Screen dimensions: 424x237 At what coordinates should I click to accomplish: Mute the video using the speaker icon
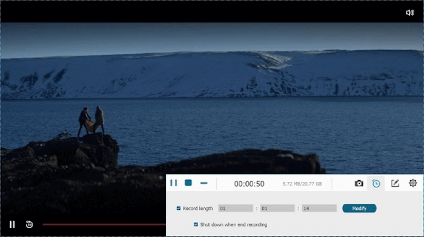pos(410,13)
